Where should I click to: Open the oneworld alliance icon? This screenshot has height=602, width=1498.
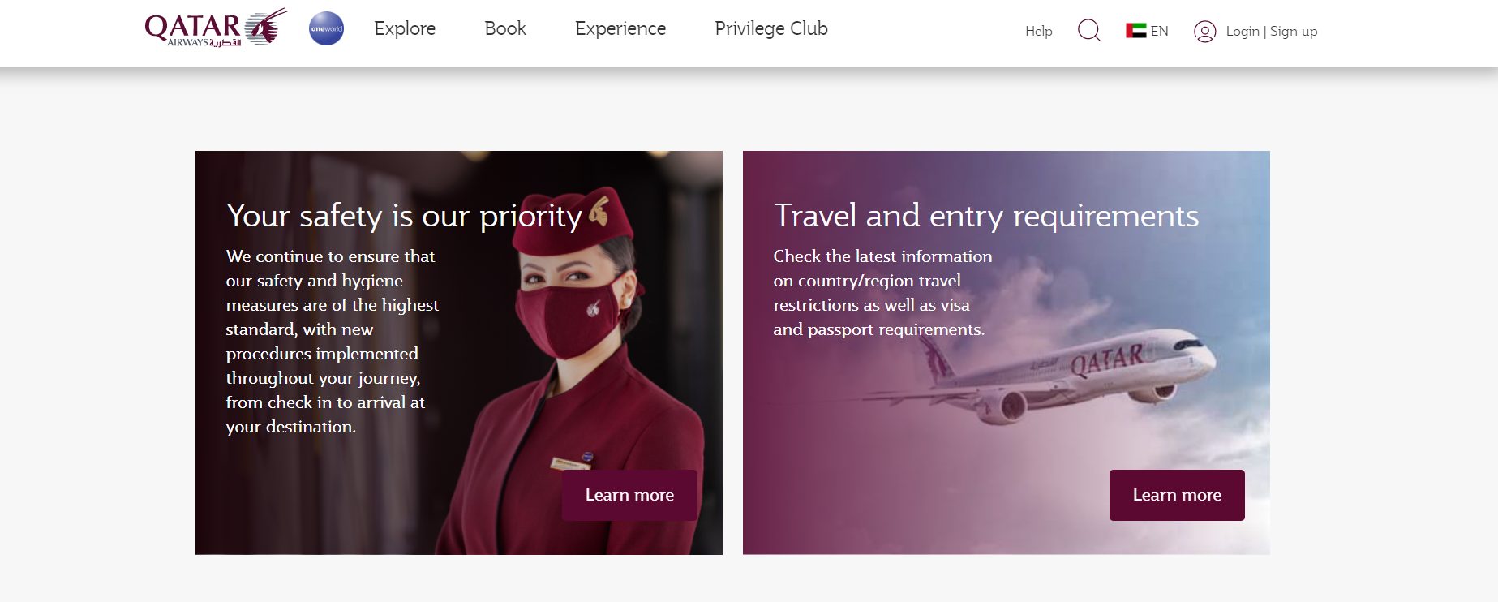(x=326, y=28)
